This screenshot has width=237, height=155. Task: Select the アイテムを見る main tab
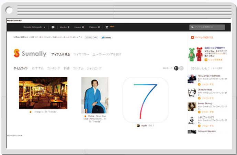(x=60, y=54)
